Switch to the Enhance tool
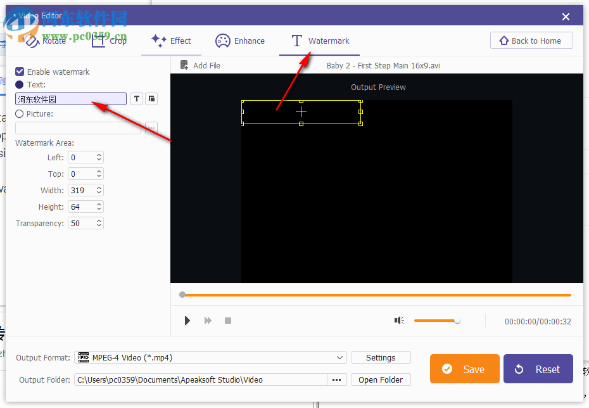 pos(241,41)
